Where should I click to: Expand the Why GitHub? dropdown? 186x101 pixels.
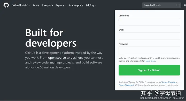(21, 5)
